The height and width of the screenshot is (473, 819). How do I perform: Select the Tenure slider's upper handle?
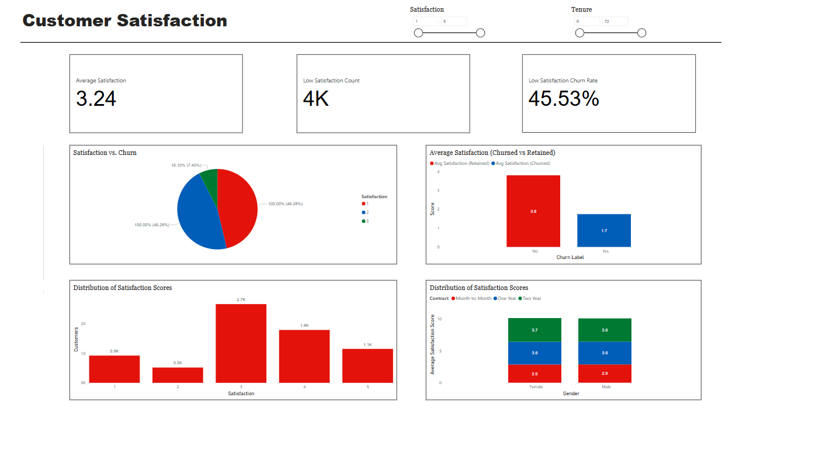pyautogui.click(x=641, y=33)
